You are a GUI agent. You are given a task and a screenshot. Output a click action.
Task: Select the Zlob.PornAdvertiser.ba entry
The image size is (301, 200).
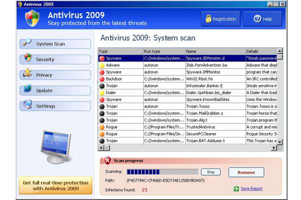207,65
